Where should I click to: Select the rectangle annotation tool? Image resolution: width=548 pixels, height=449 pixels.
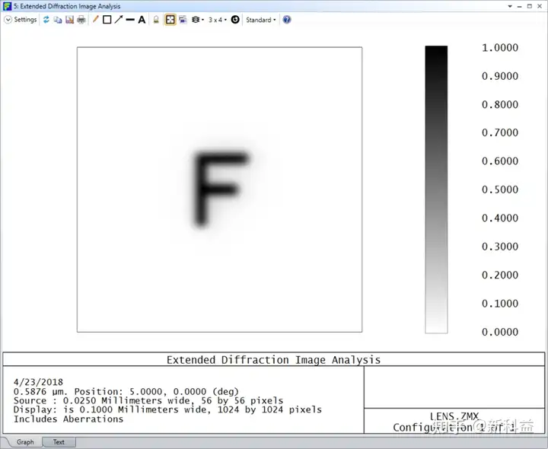pos(107,20)
